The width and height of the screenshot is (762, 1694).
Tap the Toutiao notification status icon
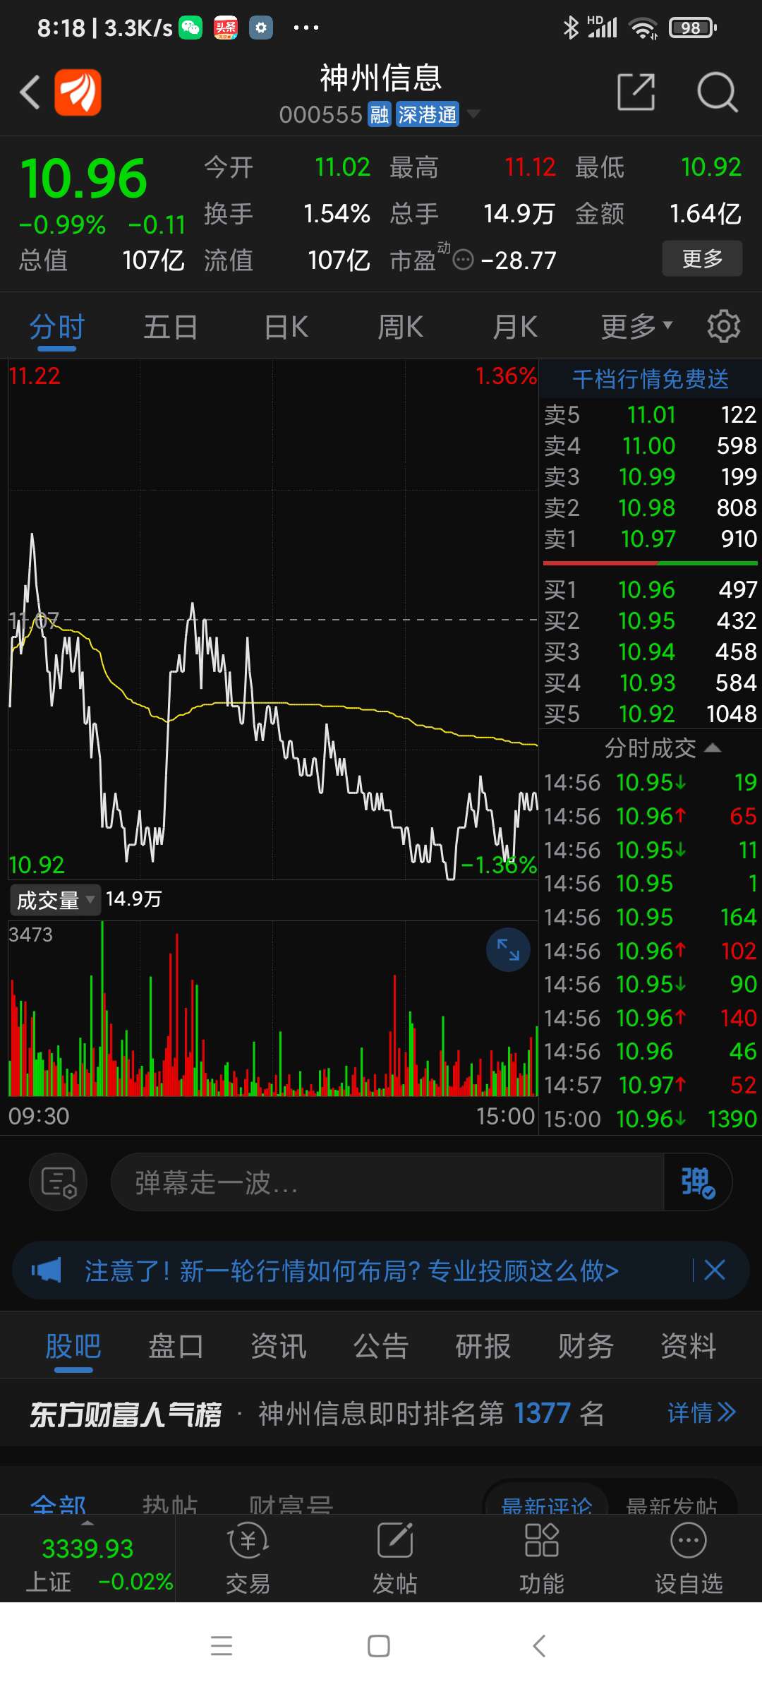226,28
